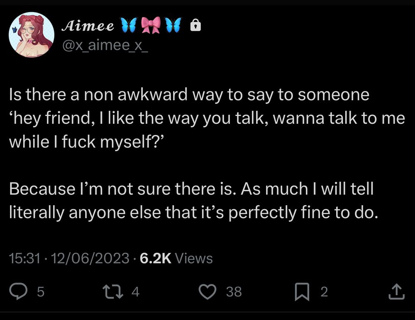415x320 pixels.
Task: Click the padlock icon beside the name
Action: (195, 27)
